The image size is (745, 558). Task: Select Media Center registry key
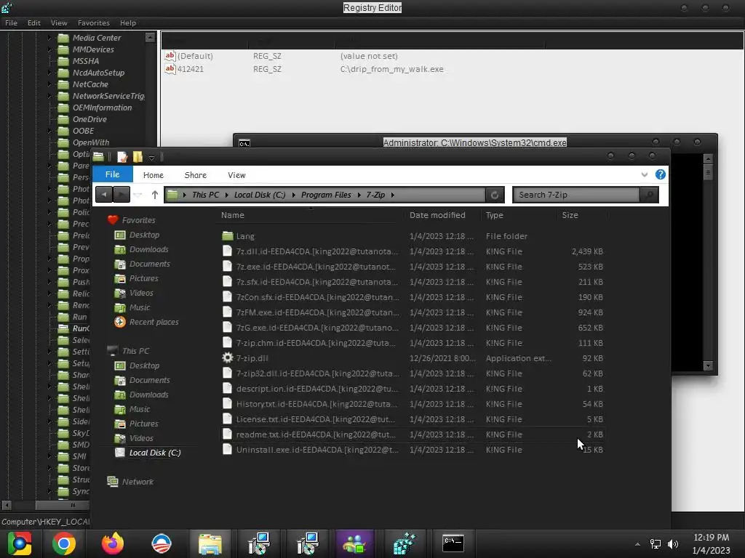pyautogui.click(x=97, y=38)
